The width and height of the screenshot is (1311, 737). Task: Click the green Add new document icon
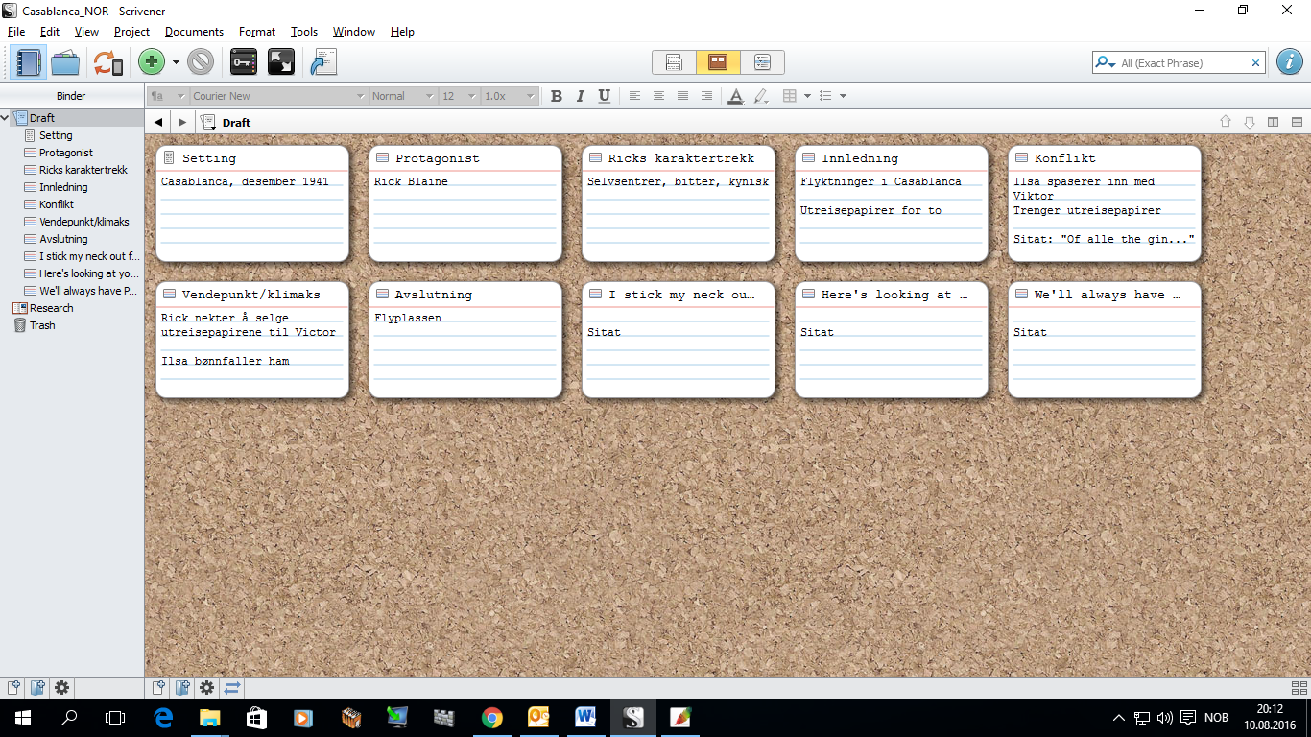pyautogui.click(x=151, y=61)
